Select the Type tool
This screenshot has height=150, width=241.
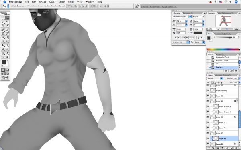click(7, 45)
